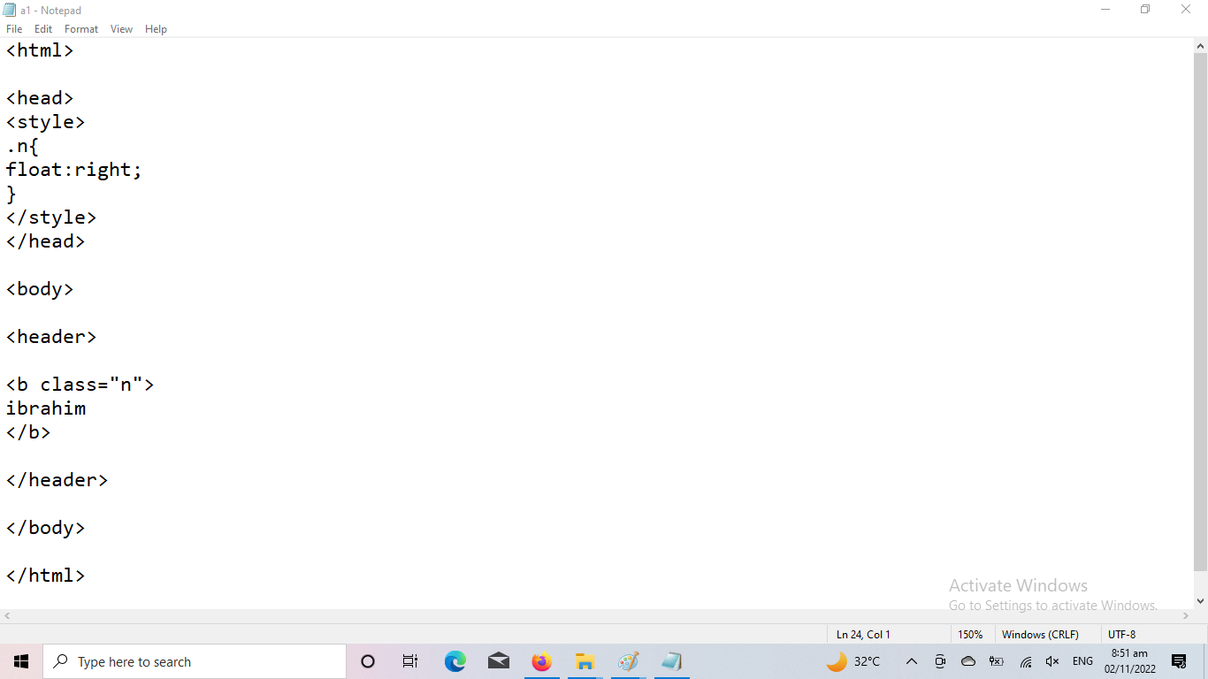Open the notification action center

(x=1179, y=661)
